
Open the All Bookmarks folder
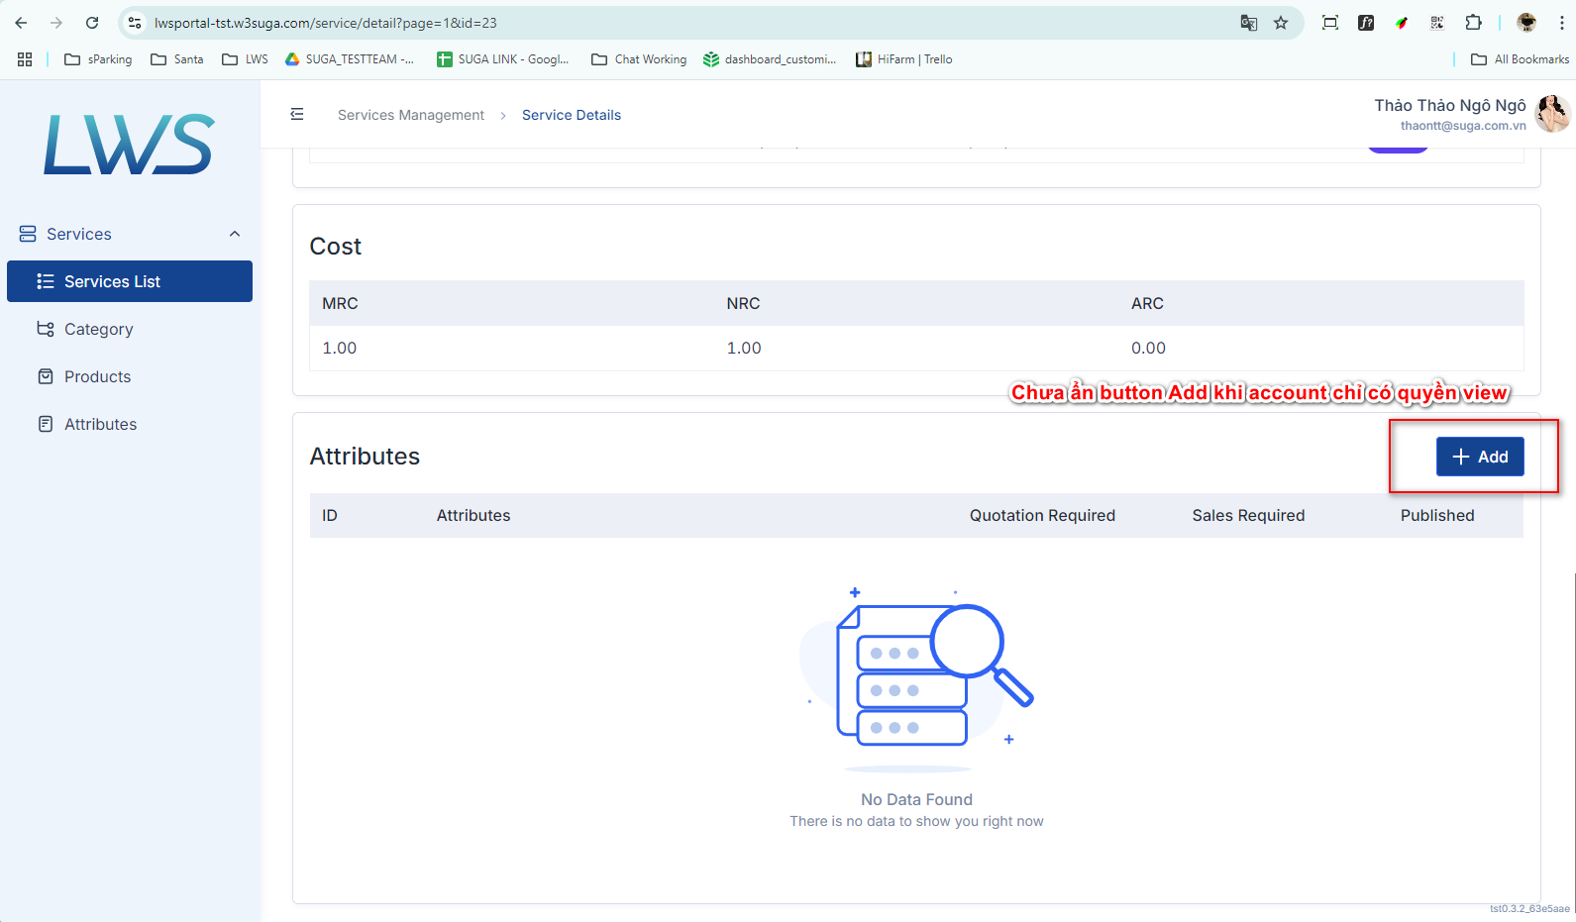pos(1521,59)
